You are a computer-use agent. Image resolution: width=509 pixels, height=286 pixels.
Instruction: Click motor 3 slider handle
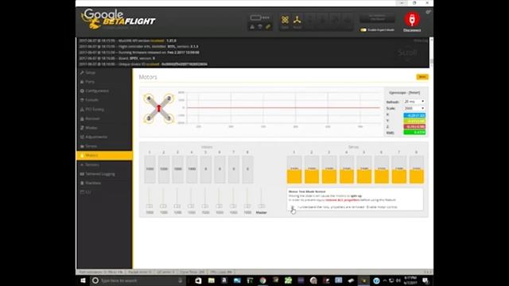(177, 206)
